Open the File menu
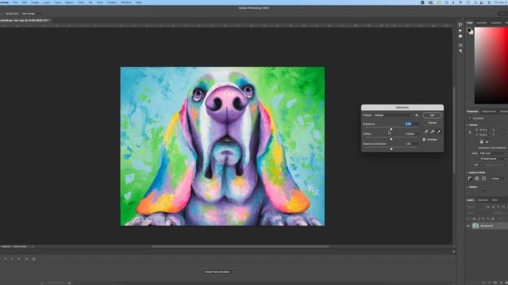Image resolution: width=508 pixels, height=285 pixels. pos(15,2)
